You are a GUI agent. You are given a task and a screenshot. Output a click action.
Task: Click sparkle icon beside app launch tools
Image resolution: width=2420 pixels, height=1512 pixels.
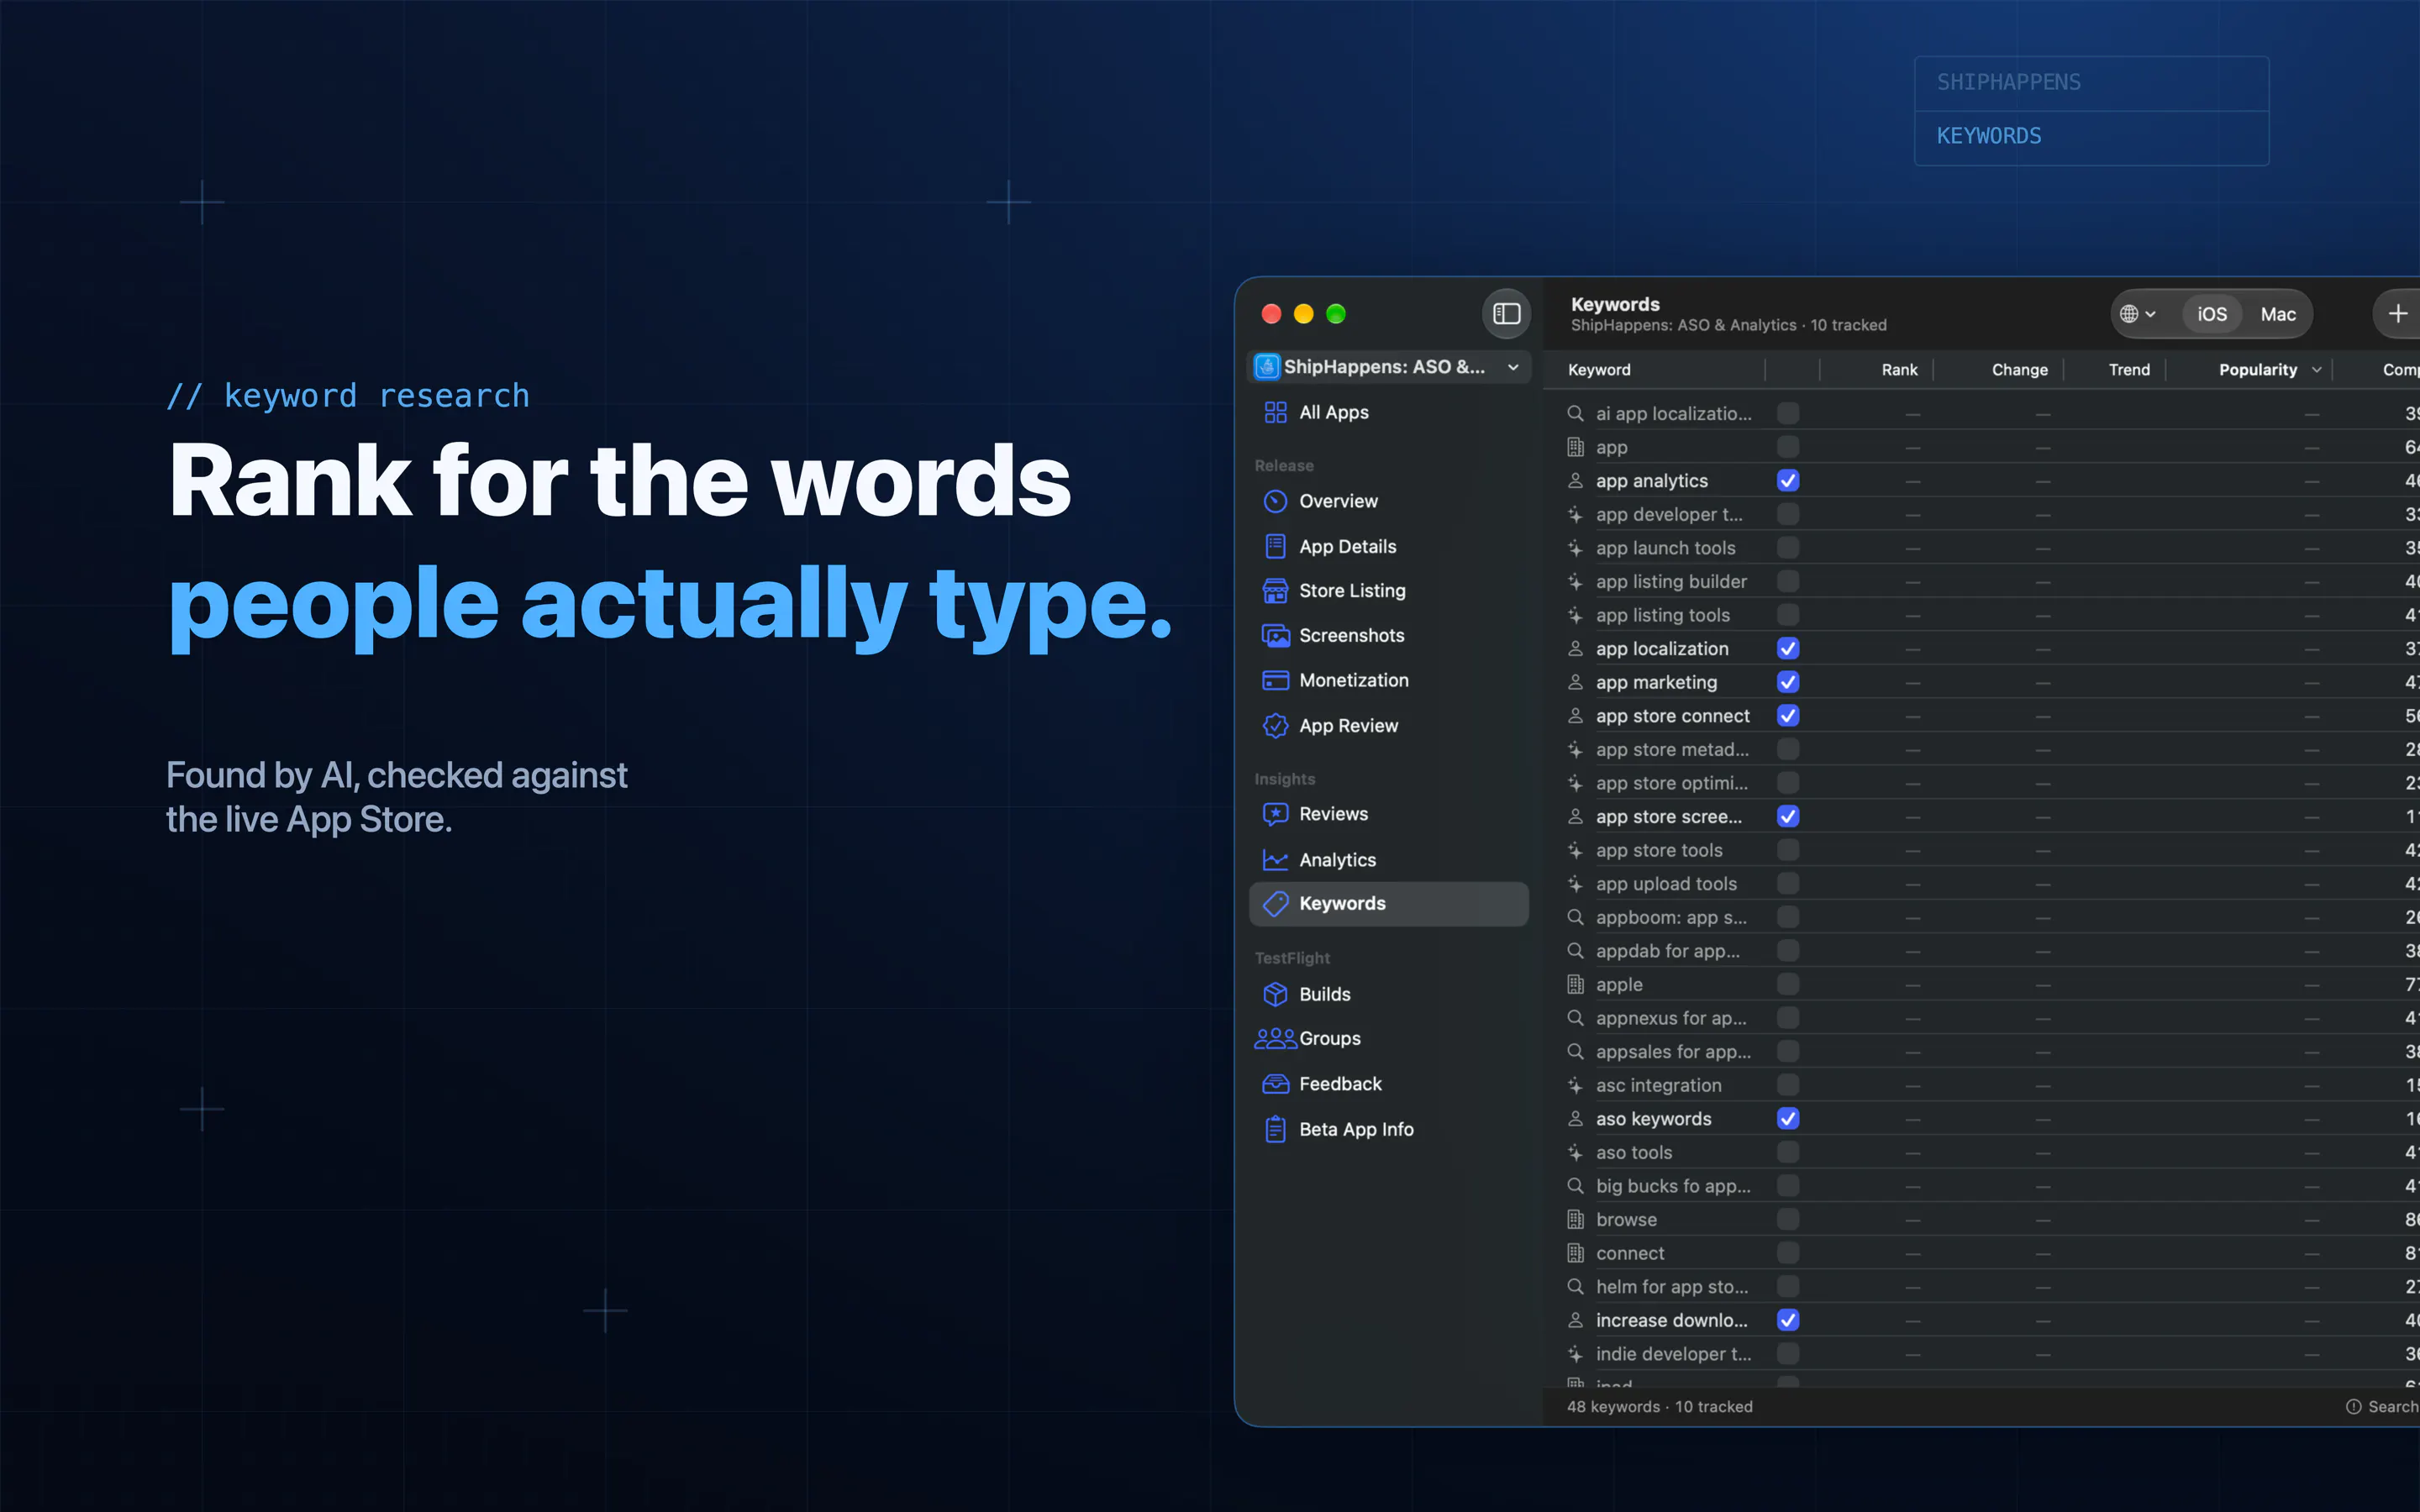click(x=1575, y=548)
